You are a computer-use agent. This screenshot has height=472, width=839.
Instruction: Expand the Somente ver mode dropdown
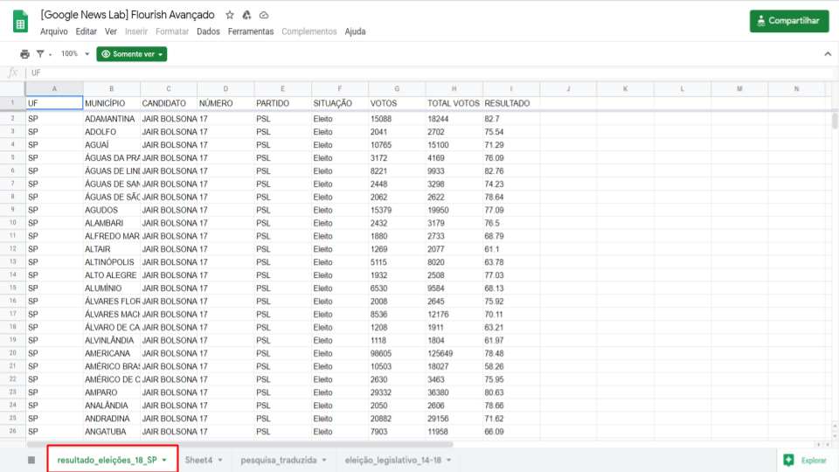click(x=131, y=54)
